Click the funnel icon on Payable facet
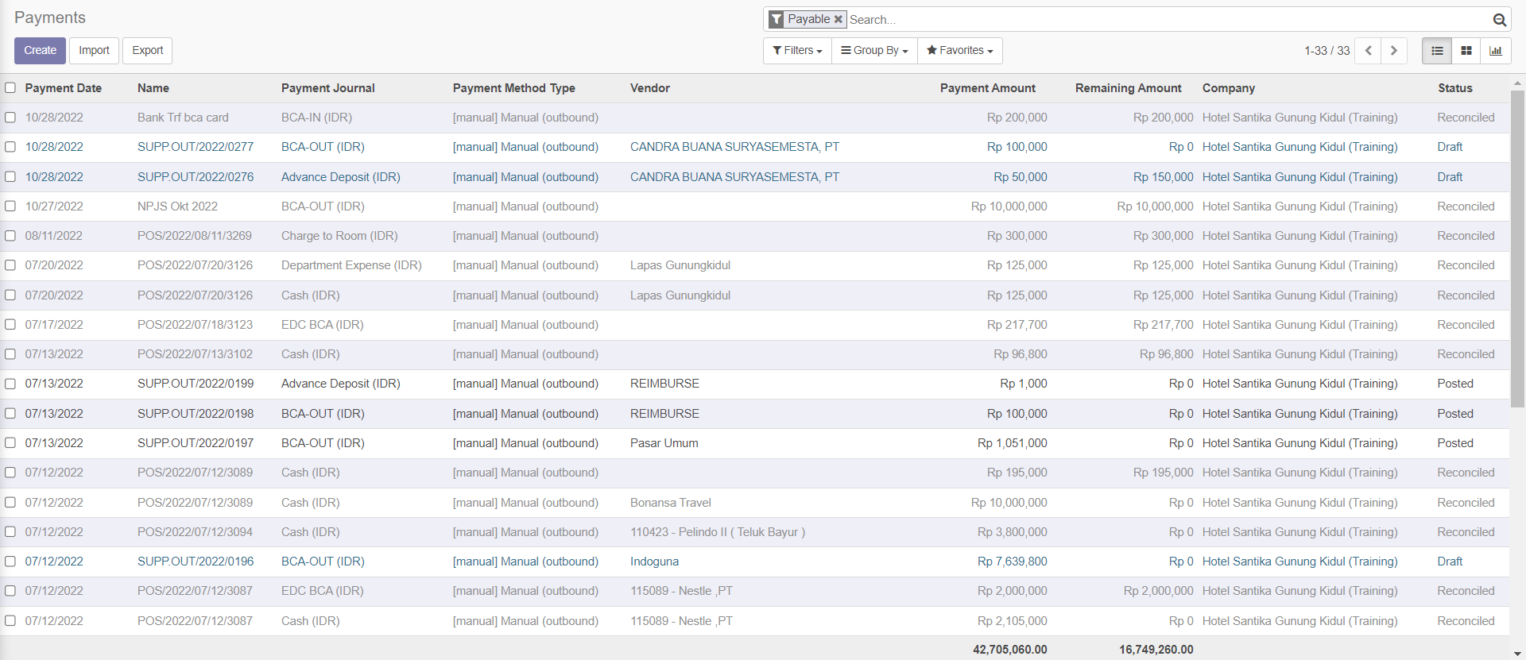Viewport: 1526px width, 660px height. coord(777,19)
